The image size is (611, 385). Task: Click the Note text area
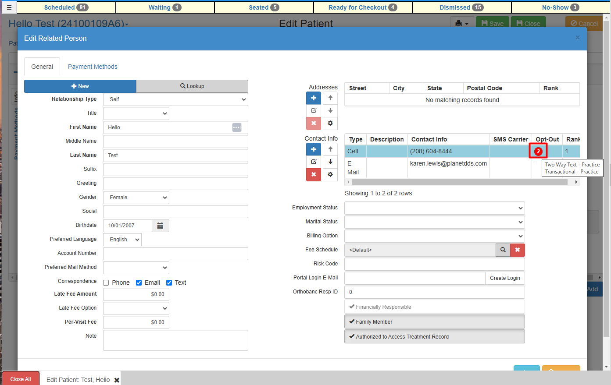point(175,340)
